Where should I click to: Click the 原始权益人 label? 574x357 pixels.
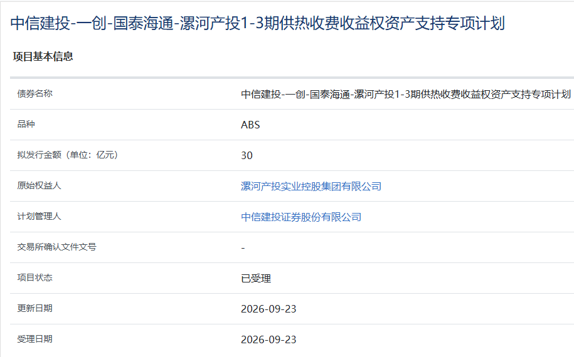point(39,185)
